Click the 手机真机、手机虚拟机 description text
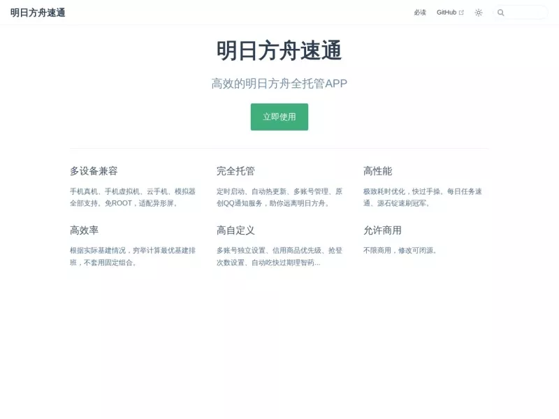The width and height of the screenshot is (559, 419). (133, 197)
